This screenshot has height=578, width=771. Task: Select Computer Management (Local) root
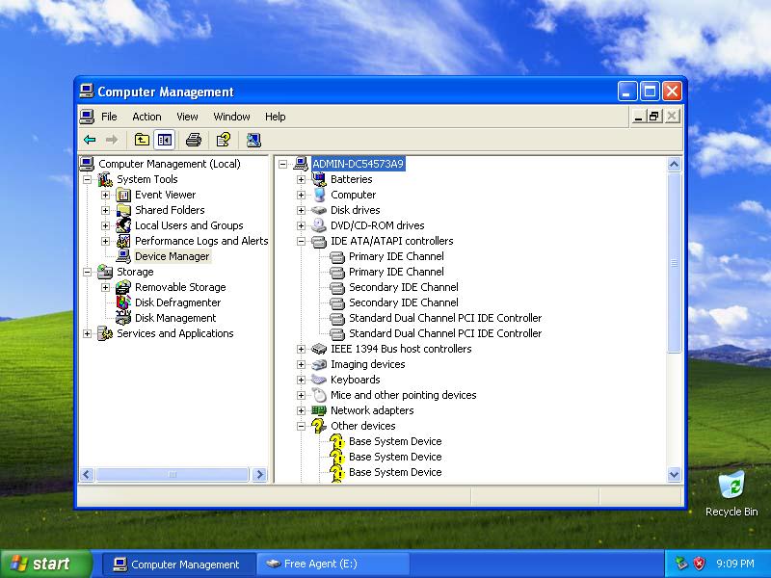[x=170, y=164]
